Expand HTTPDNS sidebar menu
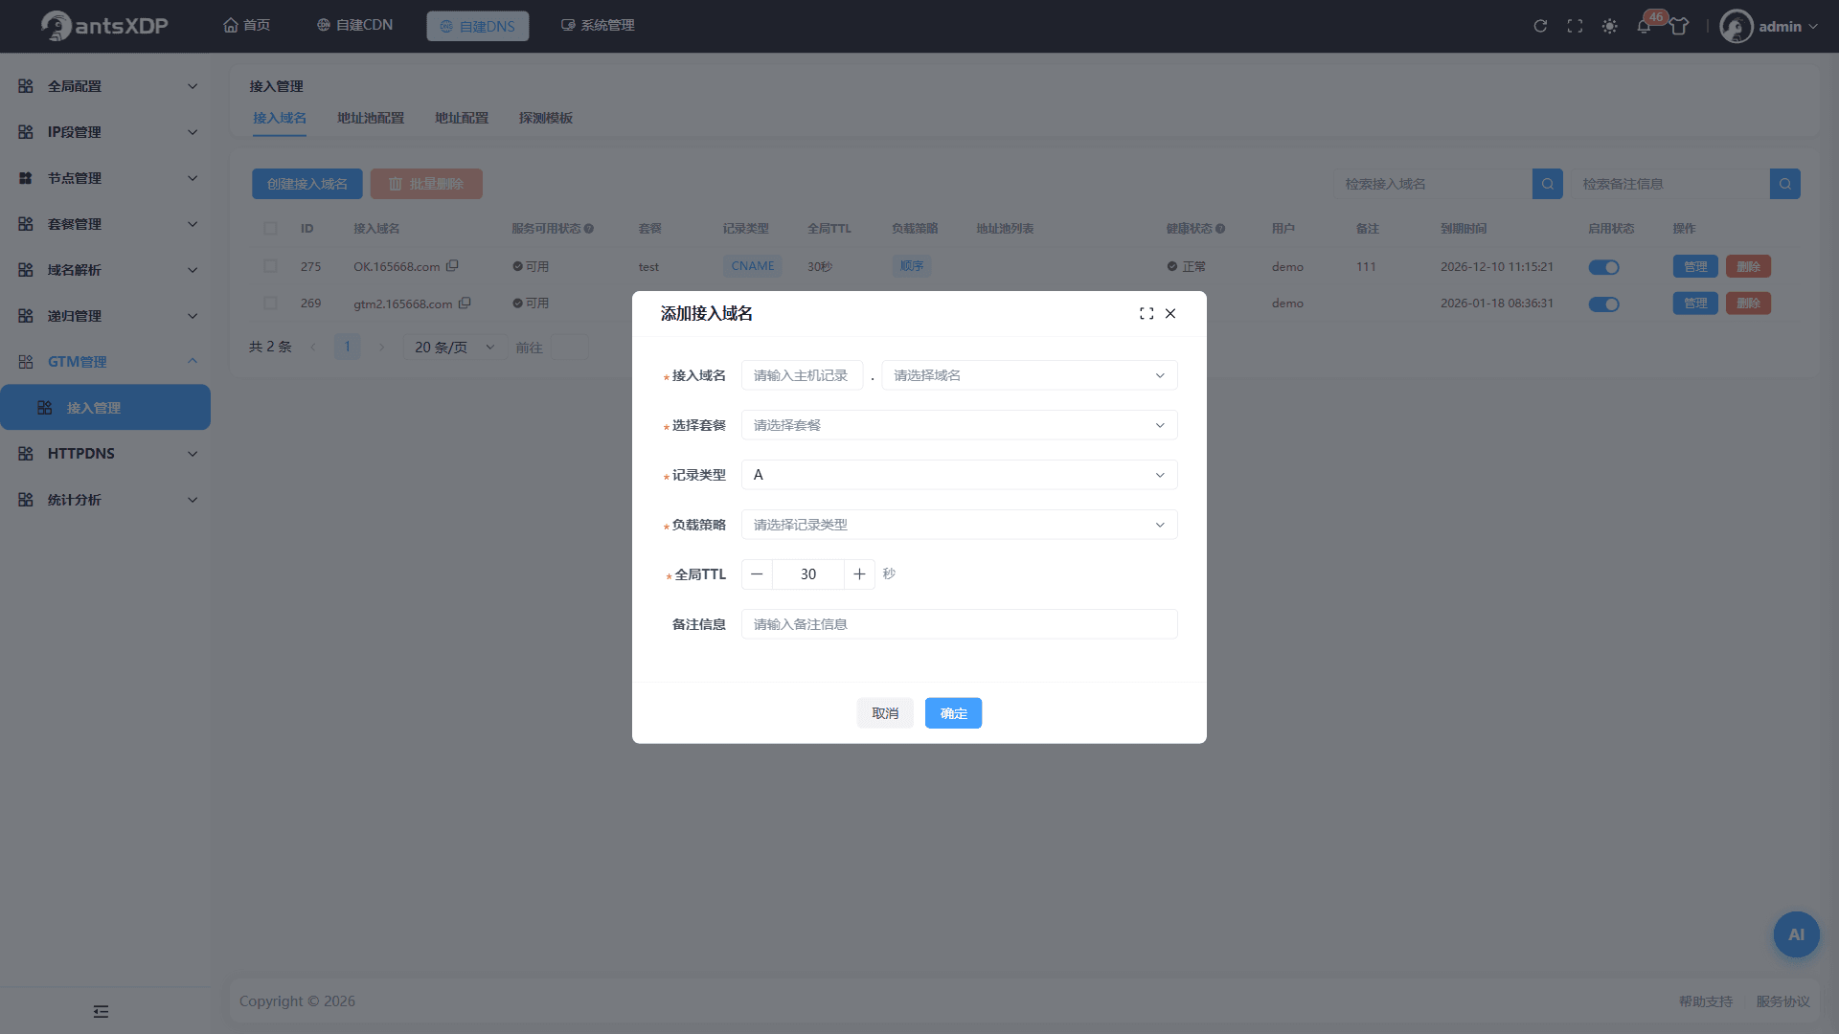The height and width of the screenshot is (1034, 1839). point(105,454)
